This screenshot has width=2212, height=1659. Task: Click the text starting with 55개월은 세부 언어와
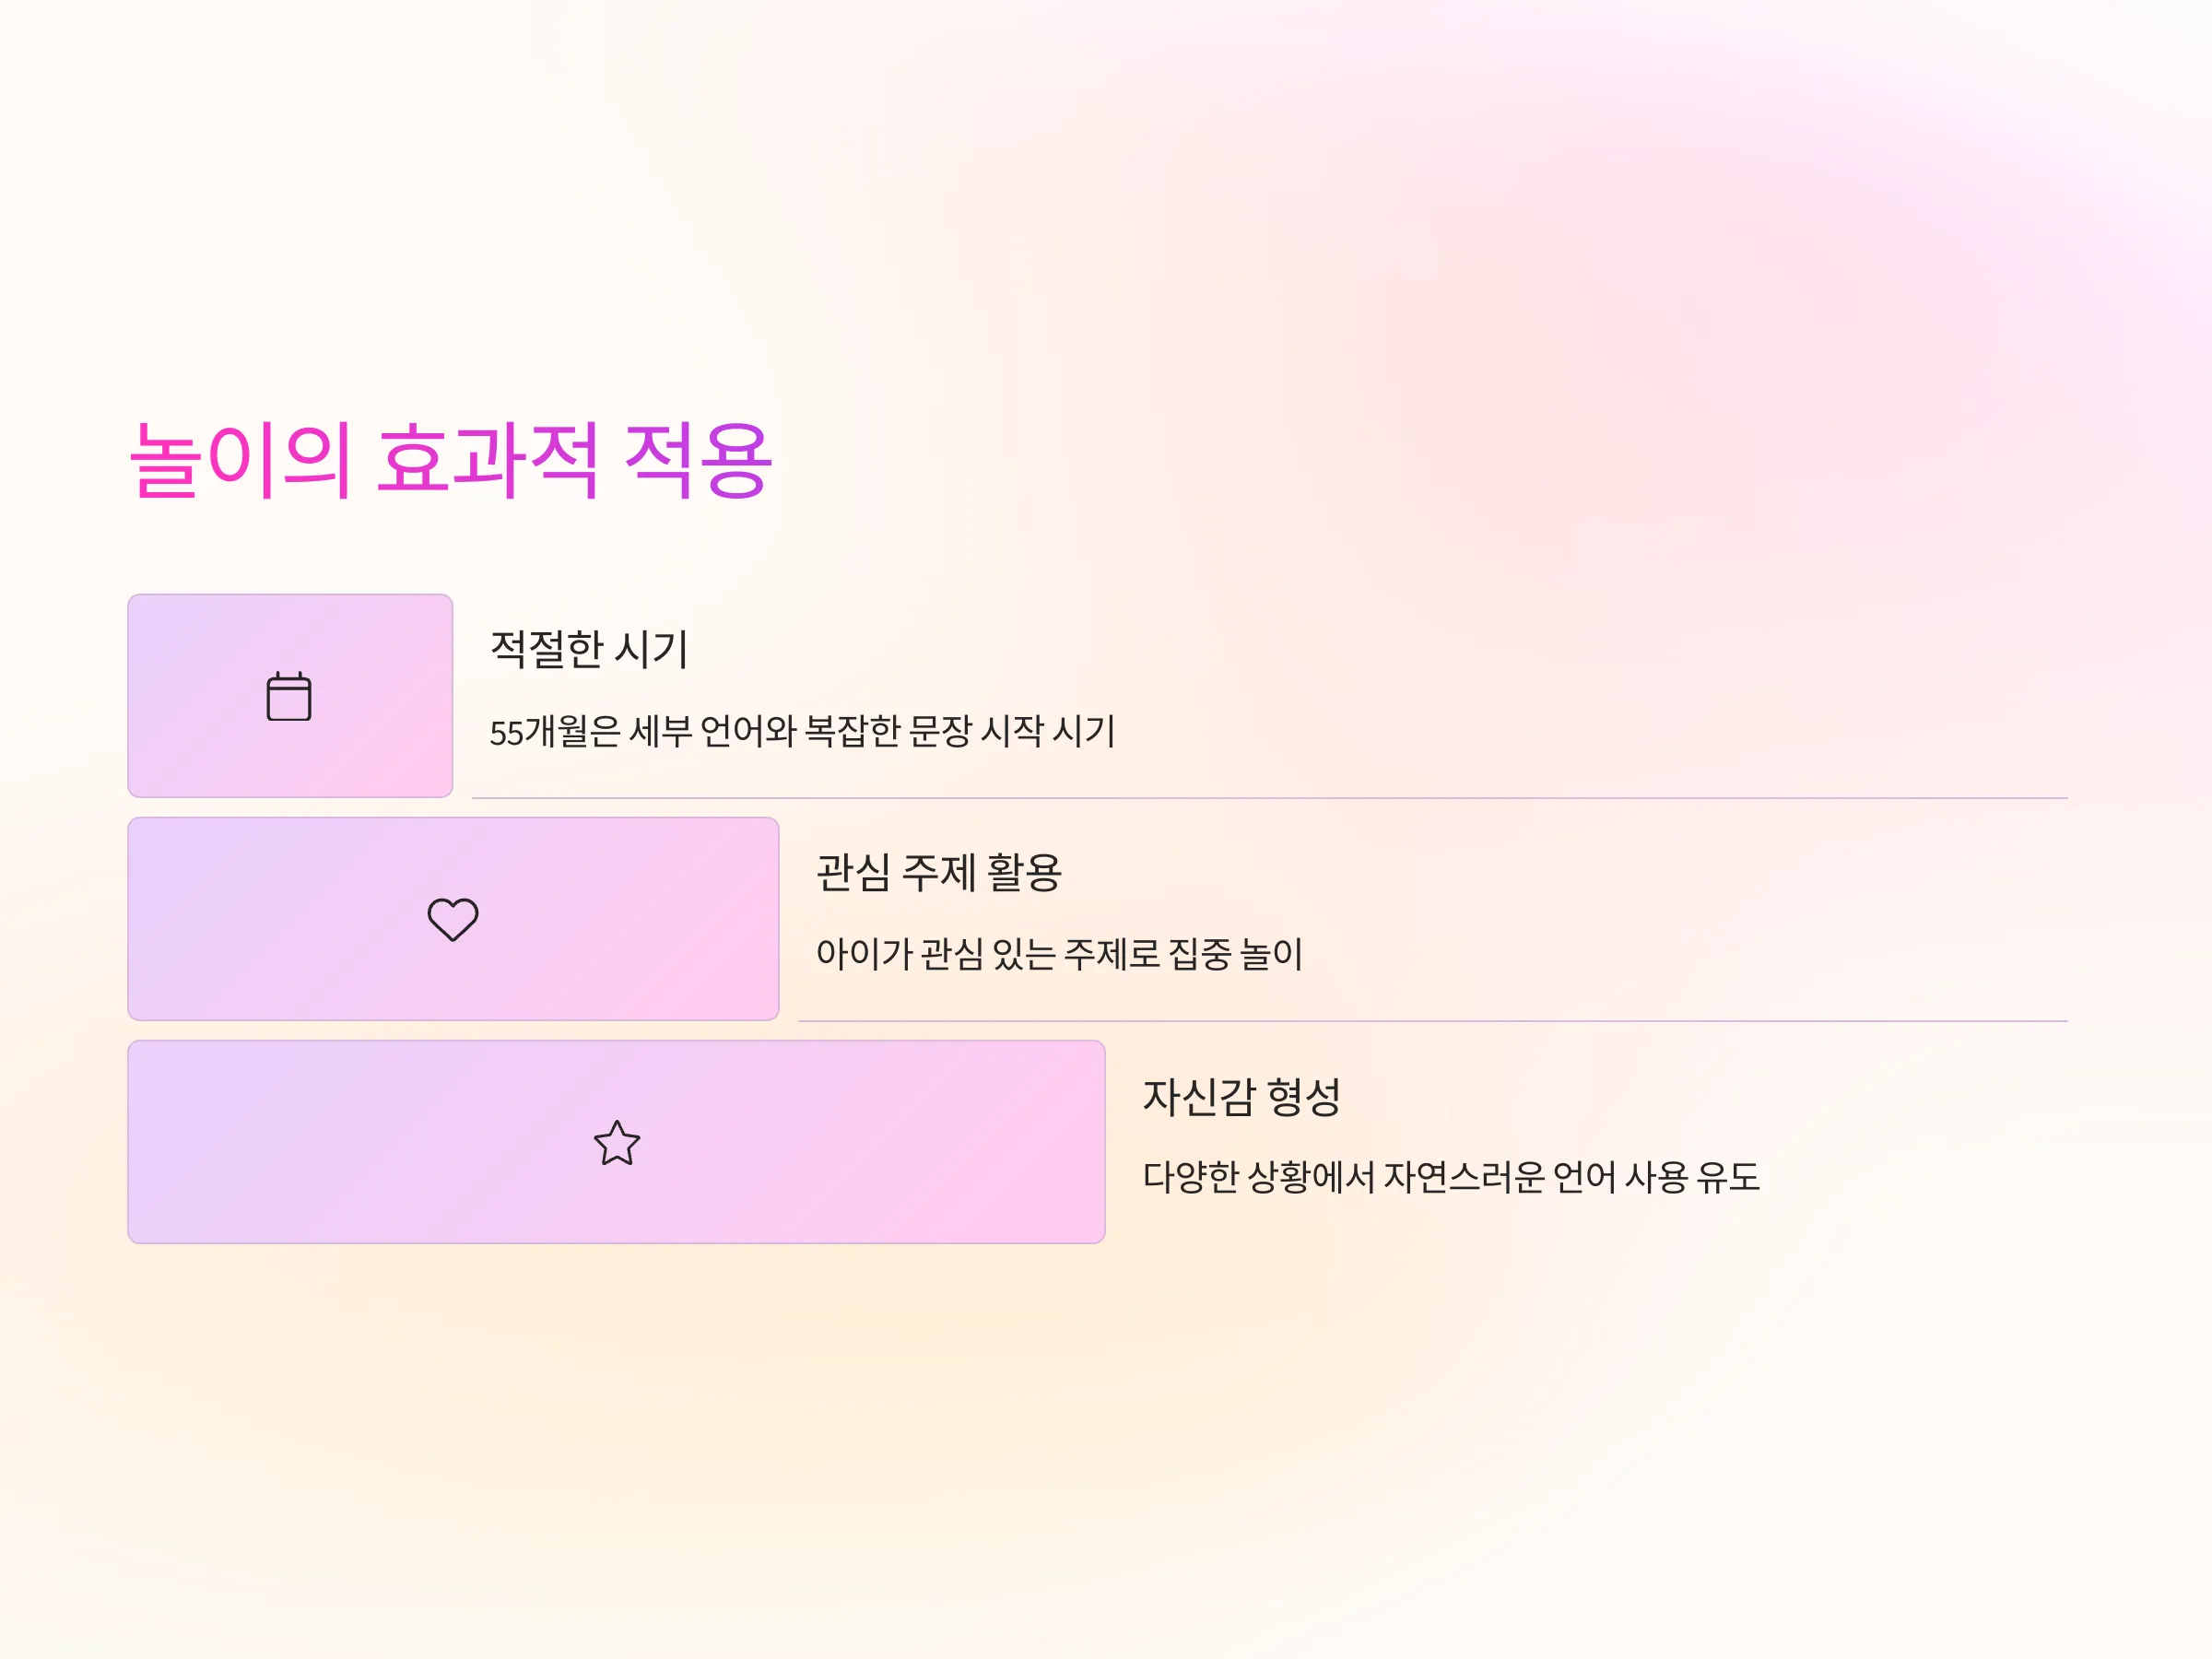802,731
